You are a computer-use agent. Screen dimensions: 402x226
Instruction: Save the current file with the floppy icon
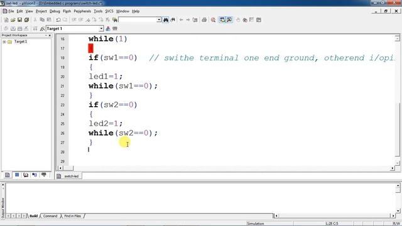[19, 19]
